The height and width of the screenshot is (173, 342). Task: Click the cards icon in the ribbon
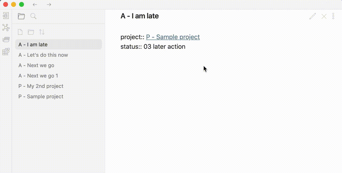6,40
